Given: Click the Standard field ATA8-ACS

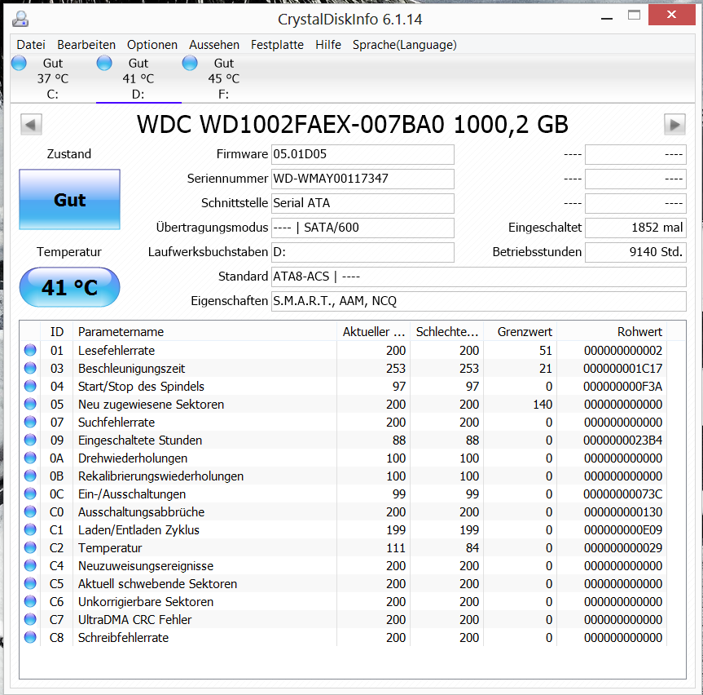Looking at the screenshot, I should tap(479, 277).
